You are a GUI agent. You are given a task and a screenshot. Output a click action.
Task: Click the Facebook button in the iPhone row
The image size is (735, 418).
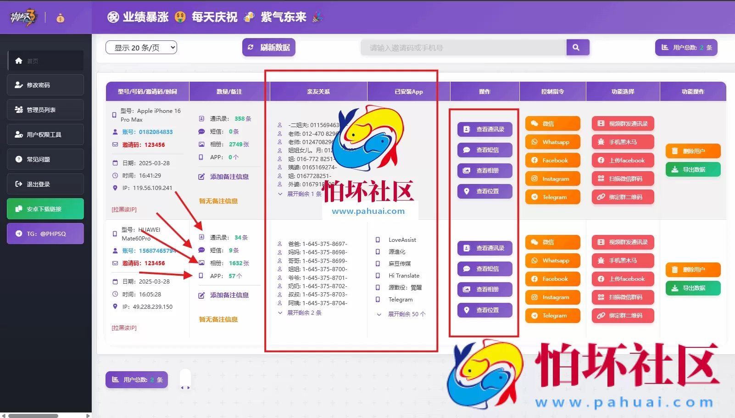[x=552, y=161]
